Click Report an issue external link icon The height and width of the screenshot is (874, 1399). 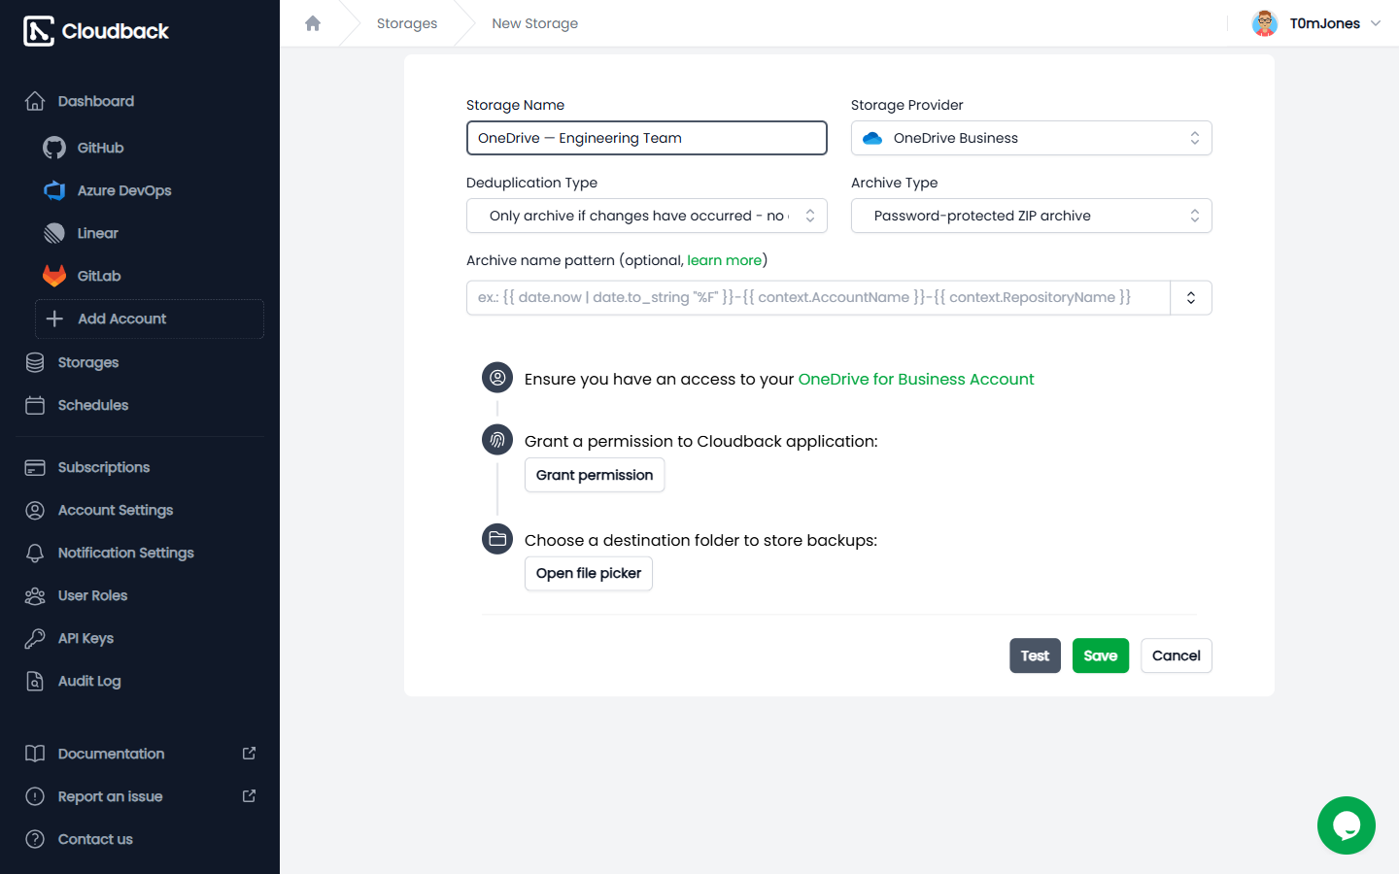click(249, 796)
